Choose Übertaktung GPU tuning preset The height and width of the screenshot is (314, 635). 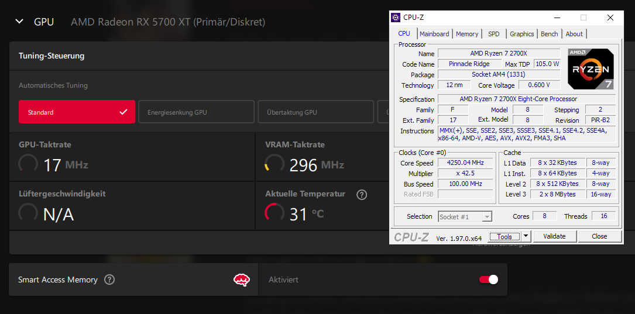[x=316, y=112]
